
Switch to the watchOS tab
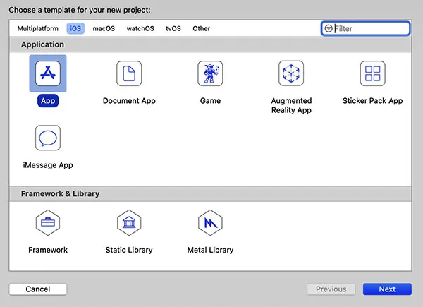[140, 29]
